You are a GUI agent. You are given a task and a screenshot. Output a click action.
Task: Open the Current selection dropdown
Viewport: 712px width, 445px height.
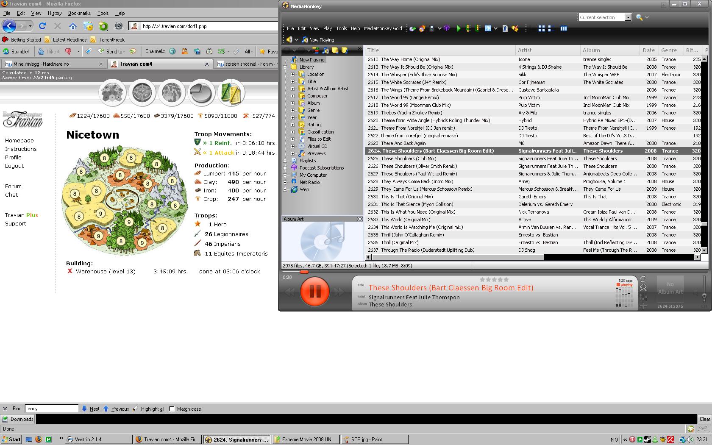pos(628,17)
